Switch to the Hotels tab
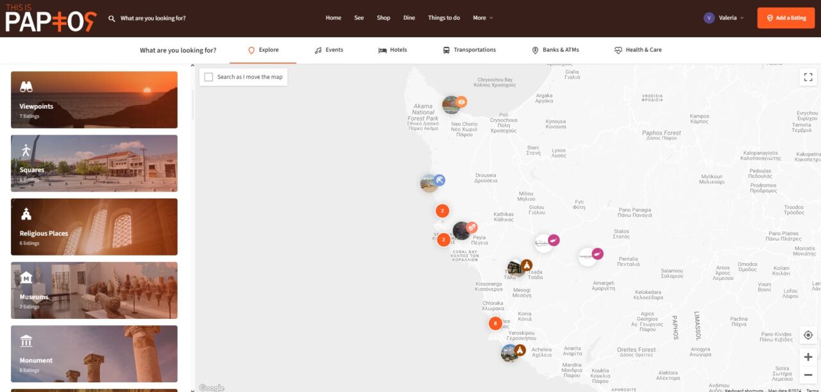821x392 pixels. [x=393, y=50]
